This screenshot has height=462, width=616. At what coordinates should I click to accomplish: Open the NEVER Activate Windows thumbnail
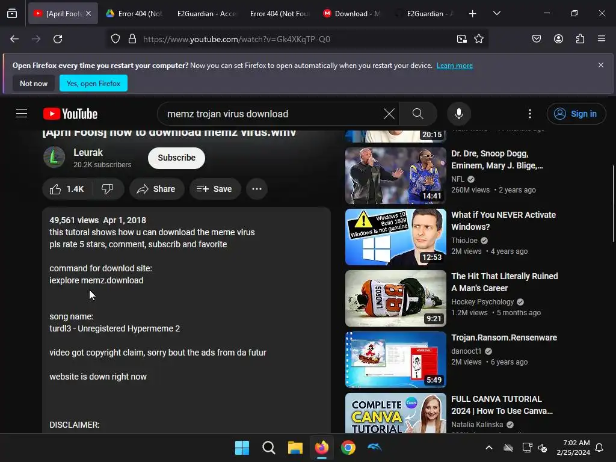pyautogui.click(x=396, y=237)
